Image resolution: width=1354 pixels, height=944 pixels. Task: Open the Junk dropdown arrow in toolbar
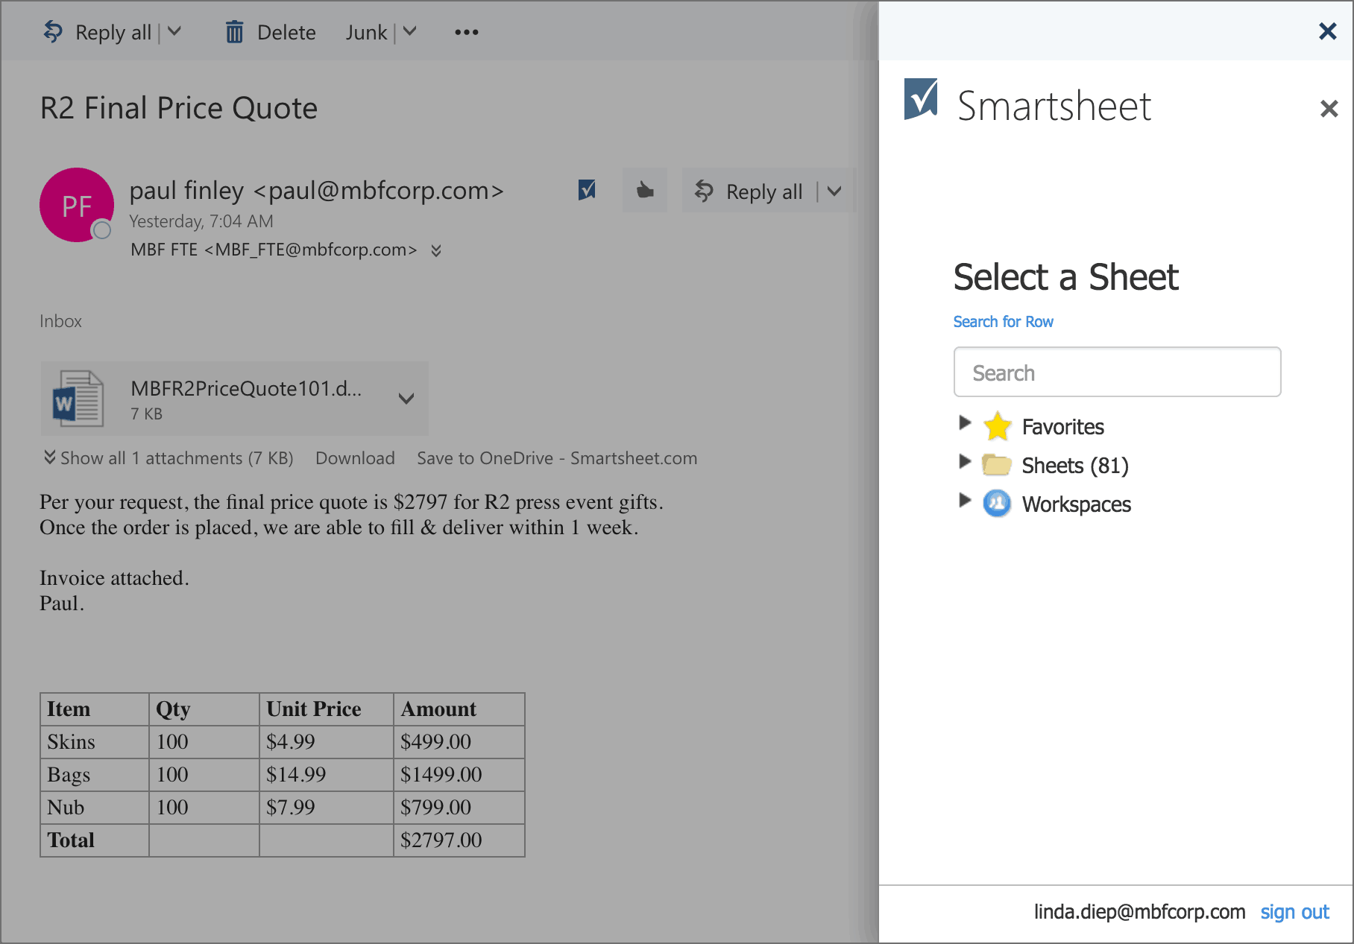pyautogui.click(x=410, y=32)
